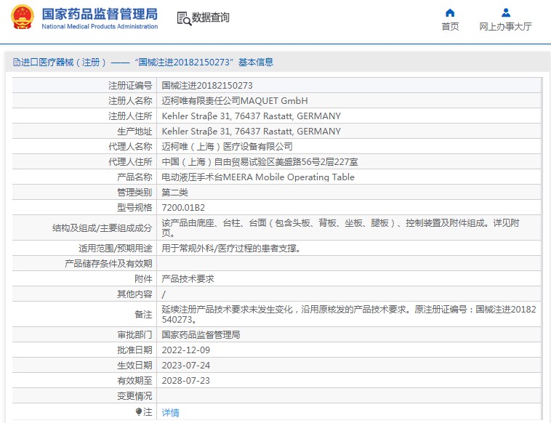Image resolution: width=551 pixels, height=423 pixels.
Task: Select approval date 2022-12-09
Action: (x=186, y=350)
